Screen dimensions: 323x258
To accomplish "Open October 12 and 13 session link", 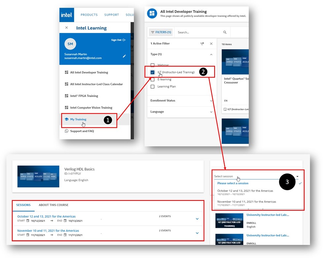I will (46, 216).
